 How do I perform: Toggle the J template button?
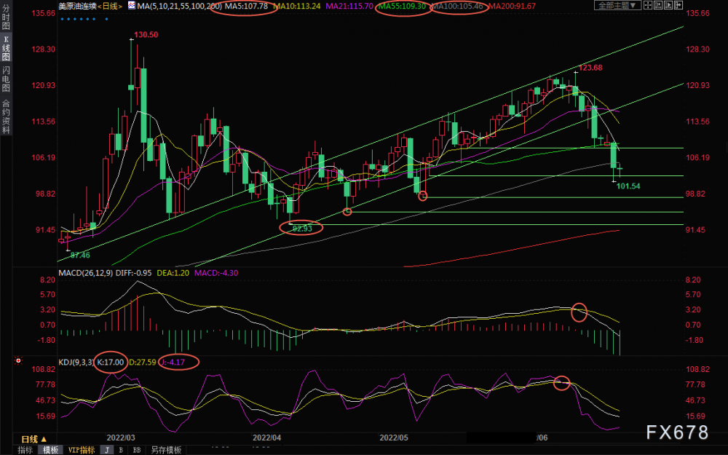coord(107,450)
